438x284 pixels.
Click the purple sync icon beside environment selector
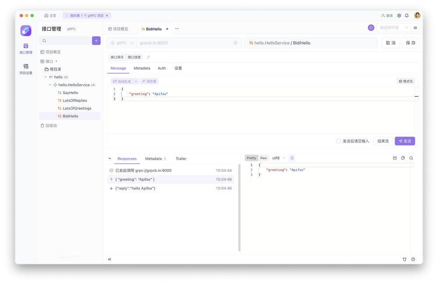pyautogui.click(x=371, y=28)
